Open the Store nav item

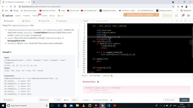point(61,16)
